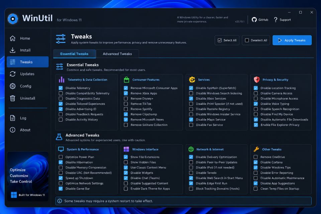Viewport: 321px width, 214px height.
Task: Click the Network & Internet globe icon
Action: pos(191,149)
